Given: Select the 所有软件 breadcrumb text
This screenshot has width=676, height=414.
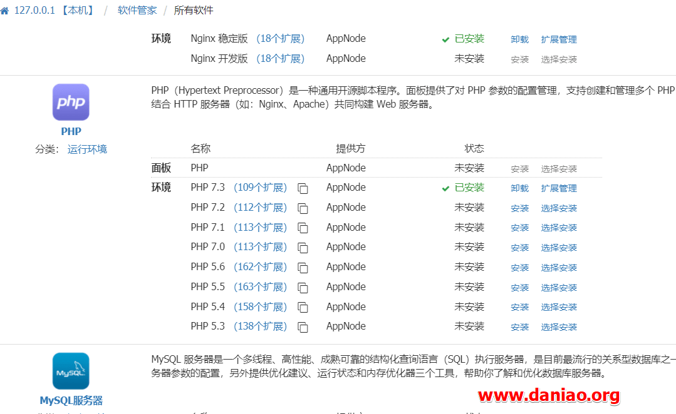Looking at the screenshot, I should click(194, 11).
